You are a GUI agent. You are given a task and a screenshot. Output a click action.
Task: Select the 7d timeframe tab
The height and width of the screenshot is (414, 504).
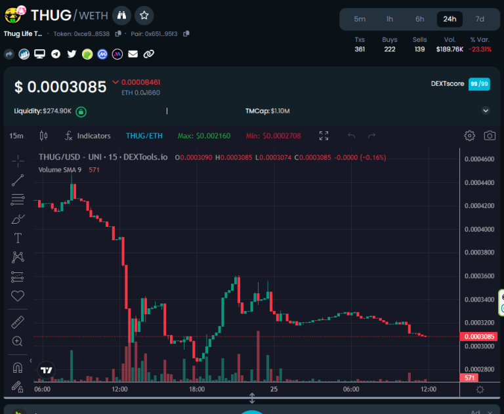(x=480, y=19)
